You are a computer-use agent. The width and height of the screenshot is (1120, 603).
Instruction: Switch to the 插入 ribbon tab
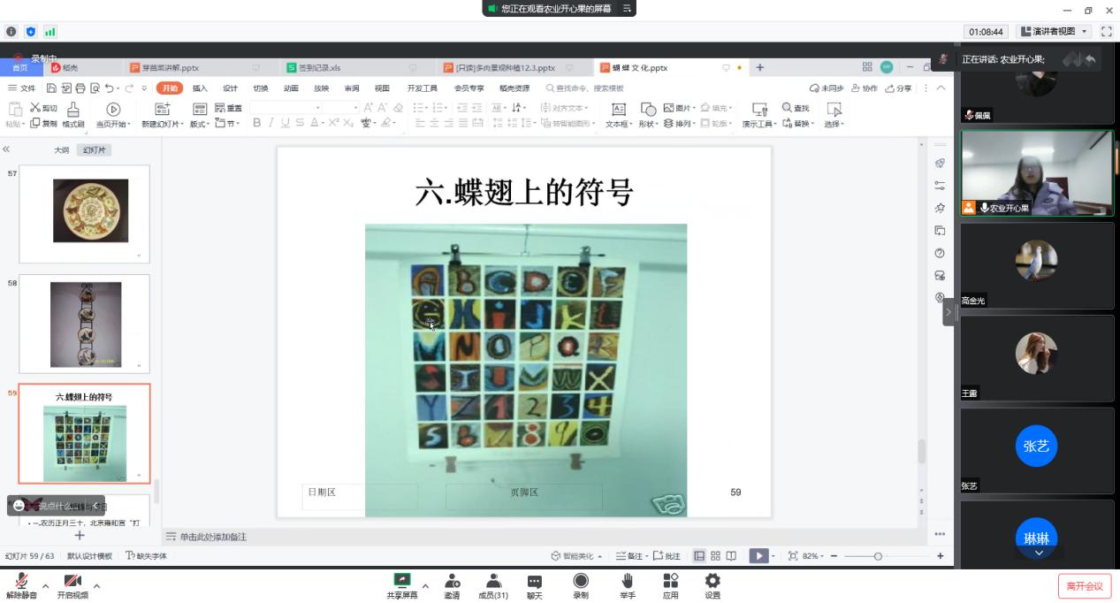[200, 88]
